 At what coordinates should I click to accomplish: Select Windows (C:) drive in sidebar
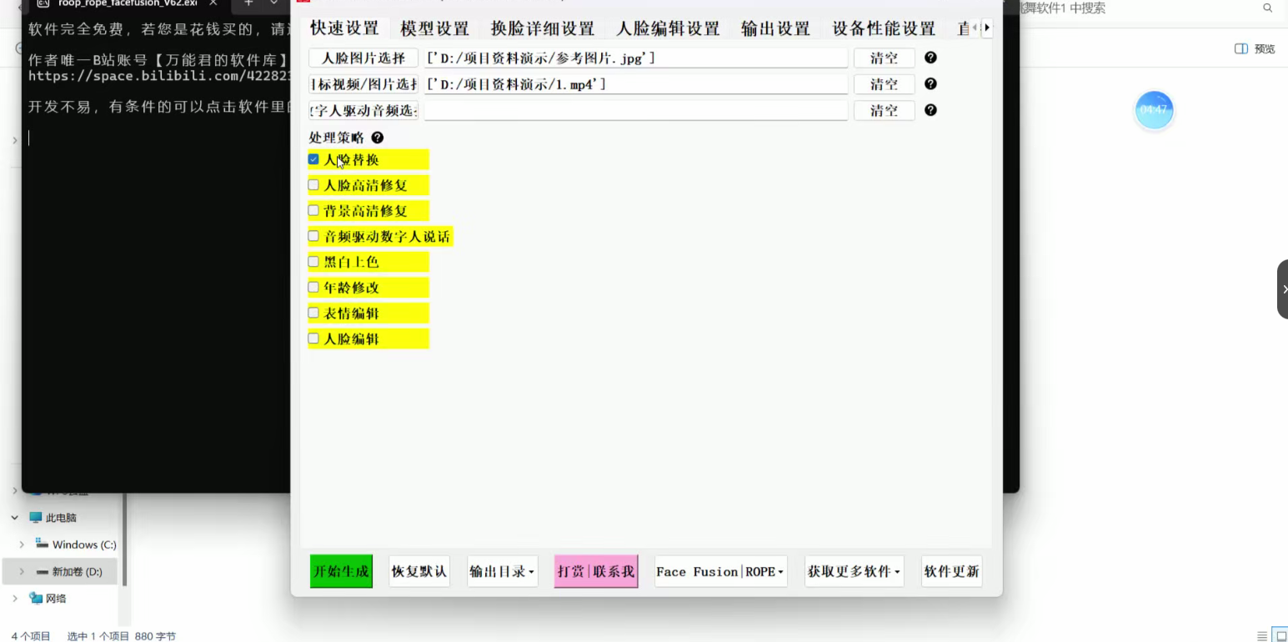tap(76, 544)
